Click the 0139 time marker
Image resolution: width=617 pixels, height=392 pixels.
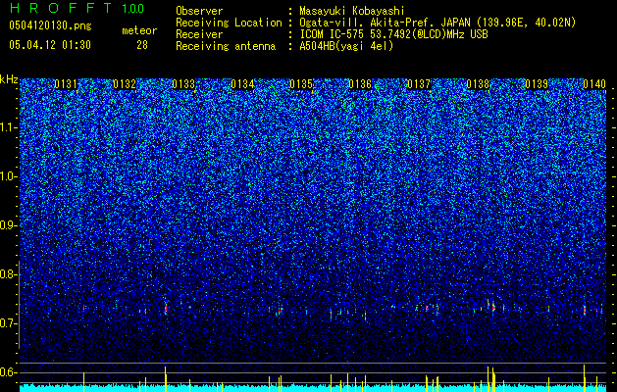tap(537, 84)
